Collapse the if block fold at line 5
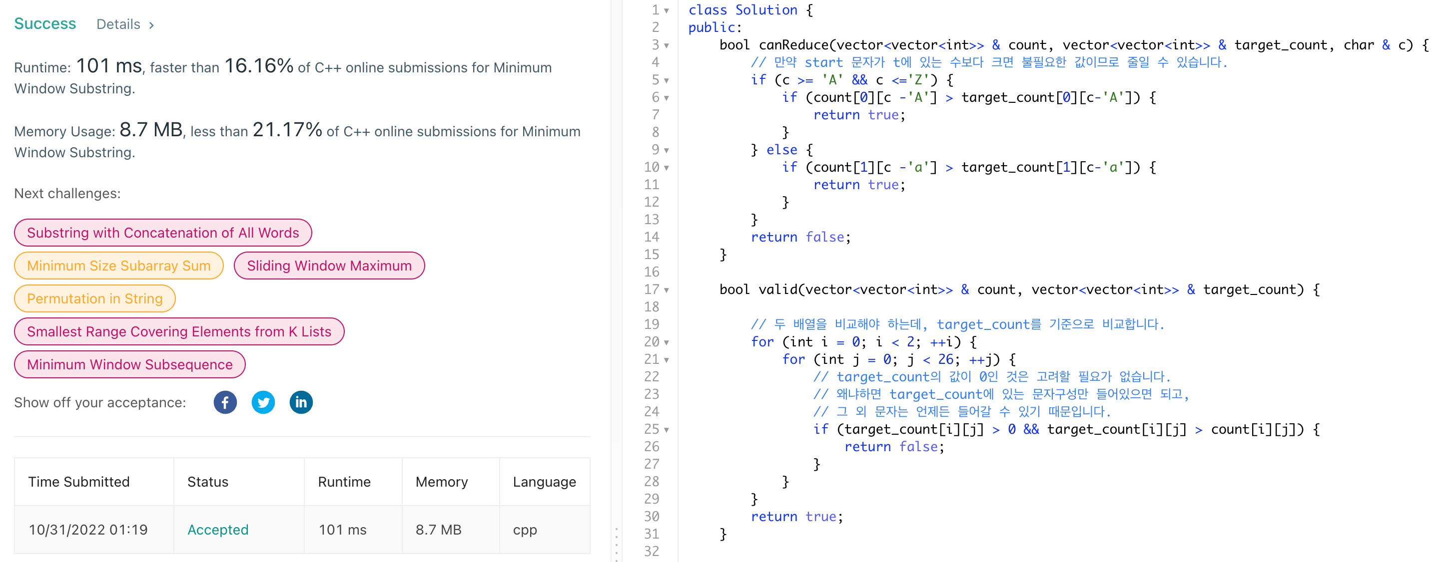 pos(667,80)
